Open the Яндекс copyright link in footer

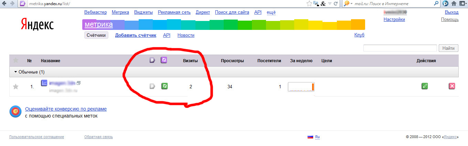pyautogui.click(x=450, y=137)
